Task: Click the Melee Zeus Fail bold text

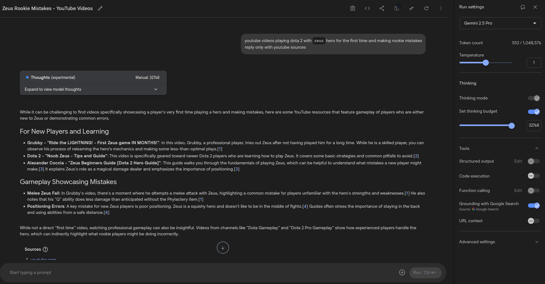Action: point(43,193)
